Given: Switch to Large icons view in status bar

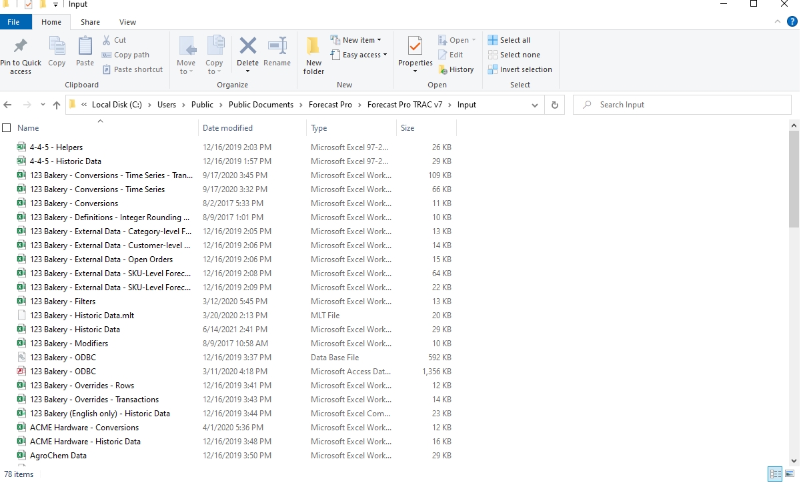Looking at the screenshot, I should point(789,474).
